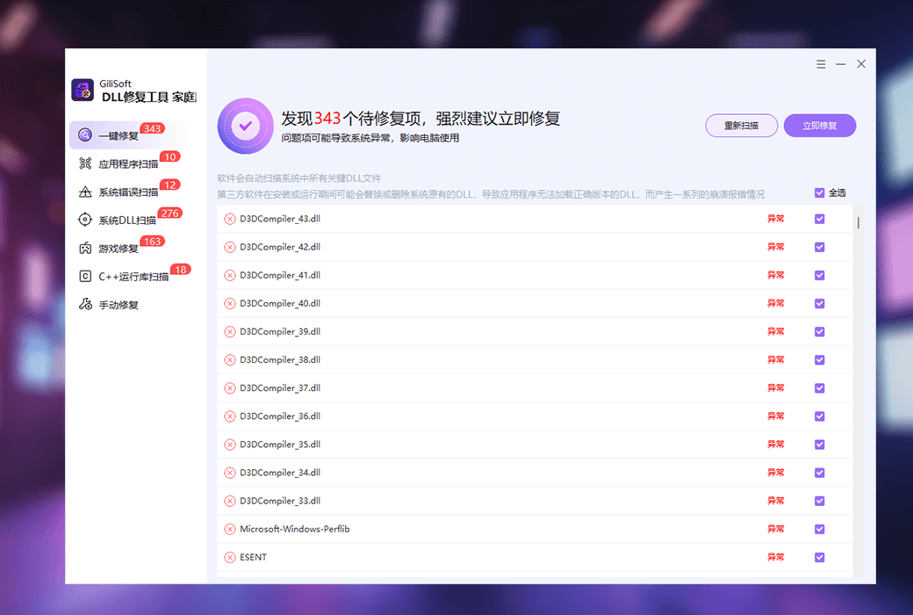Click the large purple checkmark status icon
Image resolution: width=913 pixels, height=615 pixels.
click(x=246, y=126)
